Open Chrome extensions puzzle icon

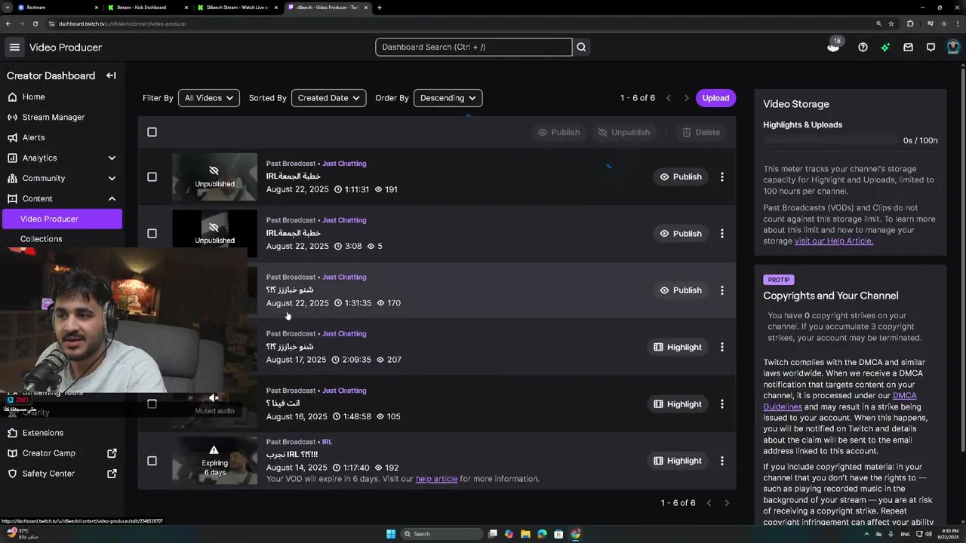point(910,23)
